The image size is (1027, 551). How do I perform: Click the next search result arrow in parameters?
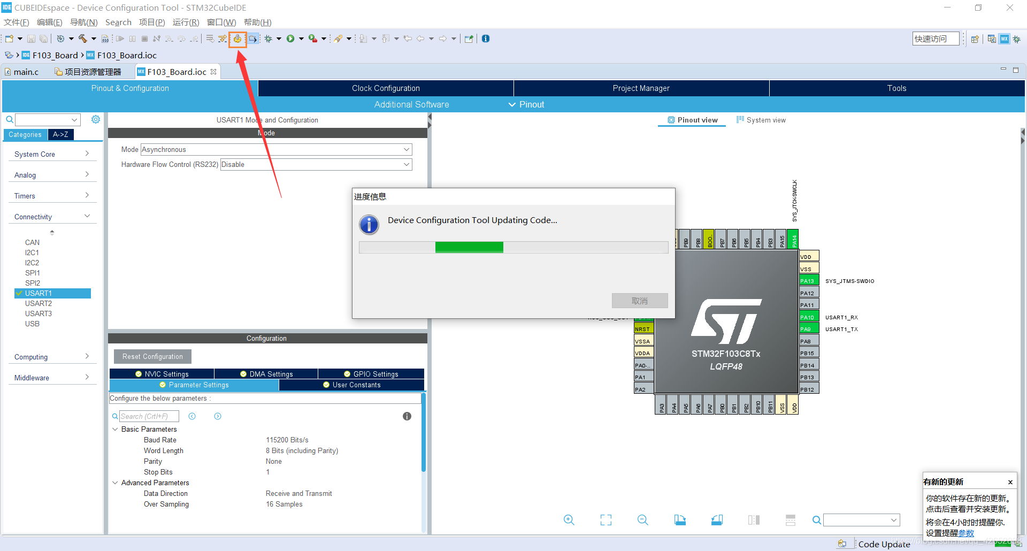(218, 416)
